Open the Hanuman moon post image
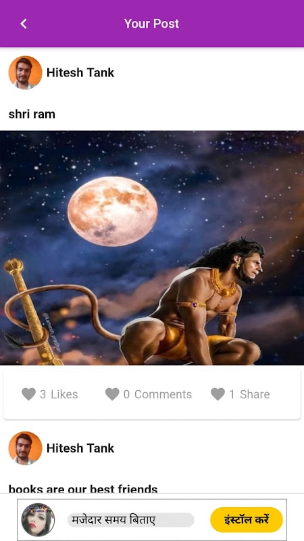The image size is (304, 541). [x=152, y=248]
